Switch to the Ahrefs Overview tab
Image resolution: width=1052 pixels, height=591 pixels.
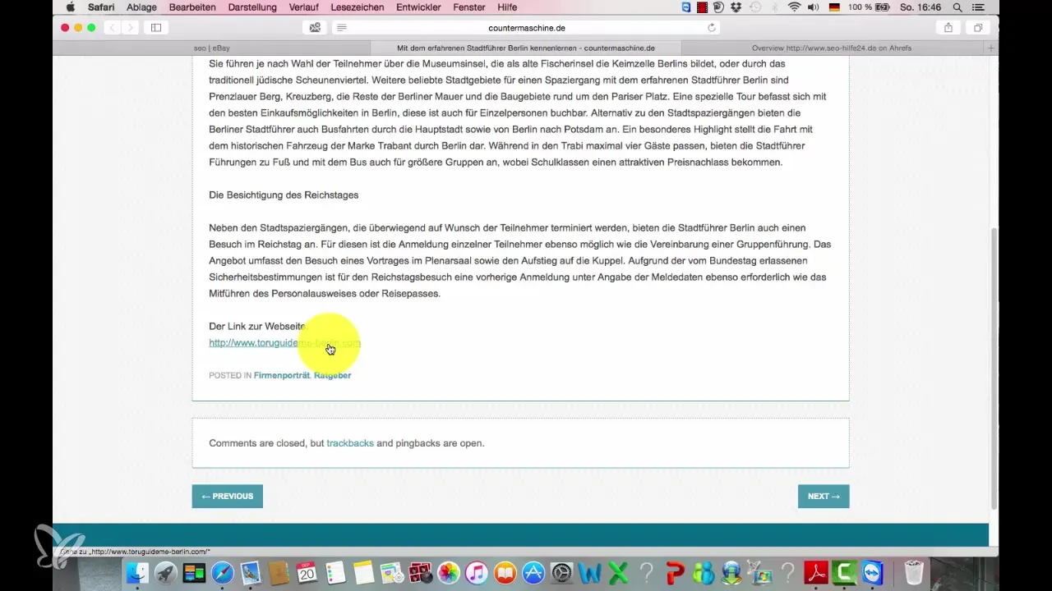(831, 48)
